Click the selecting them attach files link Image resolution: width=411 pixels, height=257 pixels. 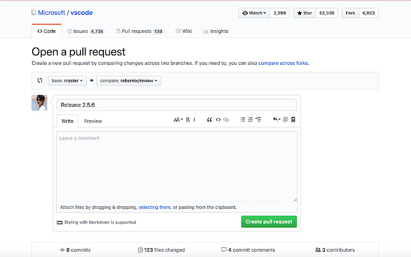[x=154, y=207]
